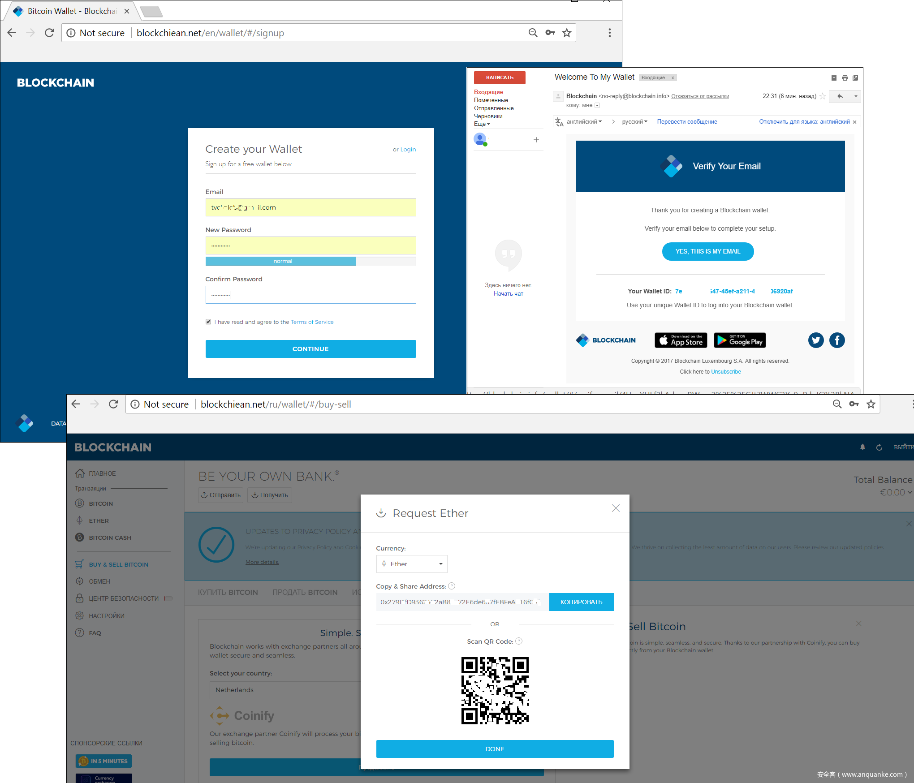
Task: Open the three-dot browser menu in the signup window
Action: pos(609,33)
